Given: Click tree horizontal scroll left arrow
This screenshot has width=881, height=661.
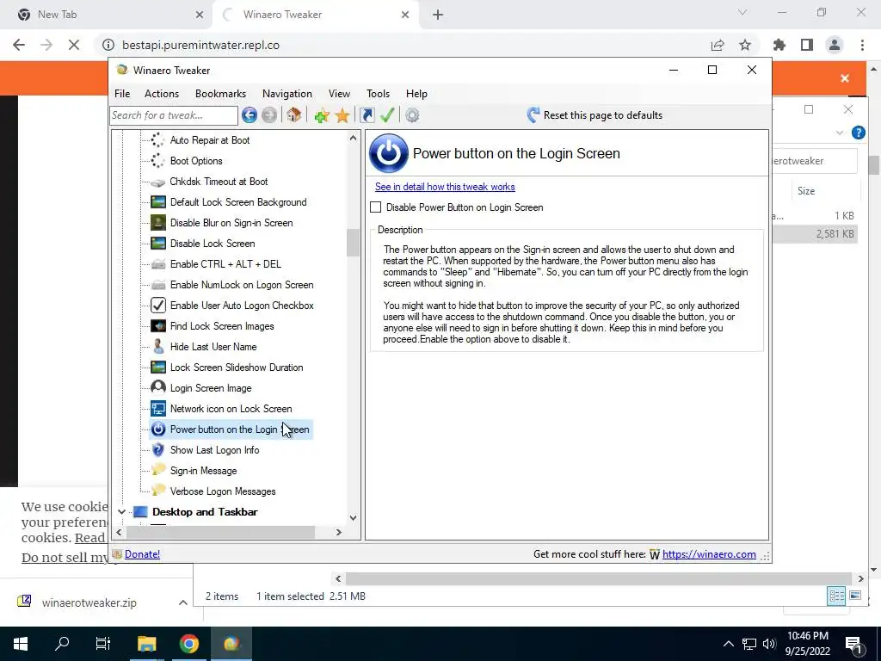Looking at the screenshot, I should [x=119, y=532].
